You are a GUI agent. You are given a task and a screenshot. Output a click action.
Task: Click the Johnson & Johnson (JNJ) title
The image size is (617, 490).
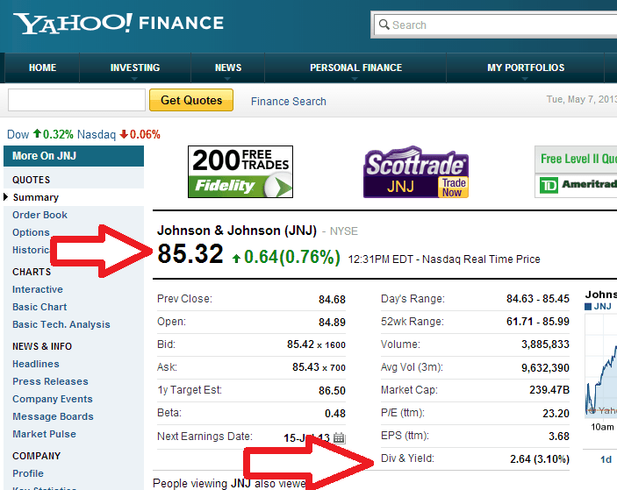pos(237,231)
